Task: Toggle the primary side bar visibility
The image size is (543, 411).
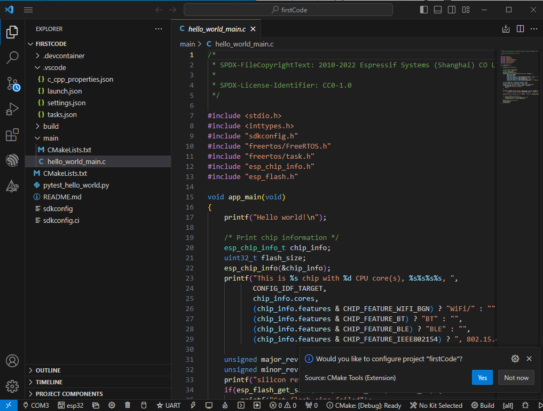Action: point(424,10)
